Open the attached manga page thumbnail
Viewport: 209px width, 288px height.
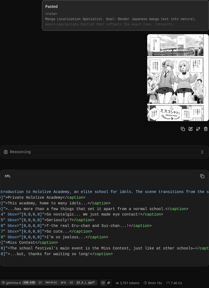(178, 78)
